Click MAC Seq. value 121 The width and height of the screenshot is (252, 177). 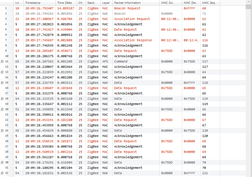pyautogui.click(x=205, y=173)
